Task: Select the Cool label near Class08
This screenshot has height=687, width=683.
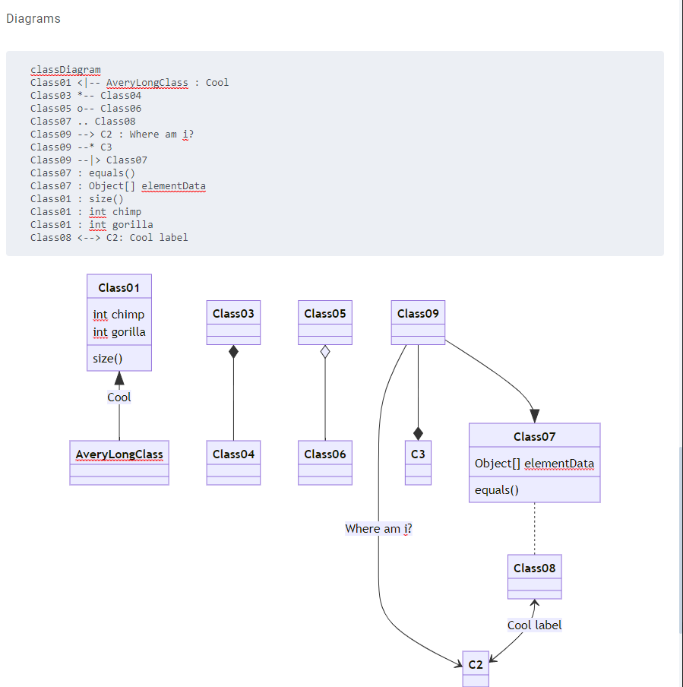Action: coord(534,625)
